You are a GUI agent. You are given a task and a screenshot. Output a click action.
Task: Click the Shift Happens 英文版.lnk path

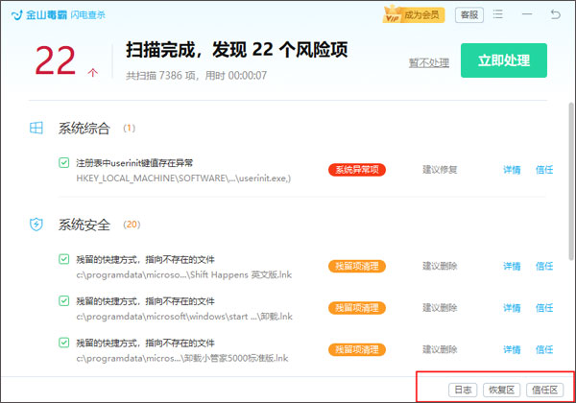(183, 275)
